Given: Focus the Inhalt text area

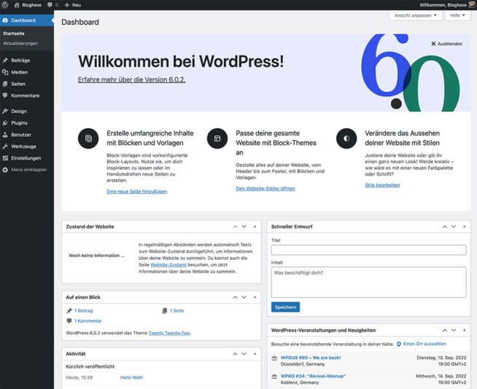Looking at the screenshot, I should 369,283.
